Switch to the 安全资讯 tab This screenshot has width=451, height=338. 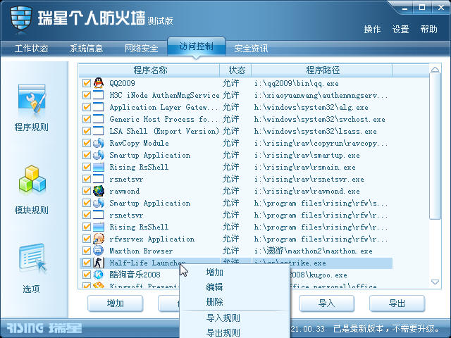pos(251,49)
